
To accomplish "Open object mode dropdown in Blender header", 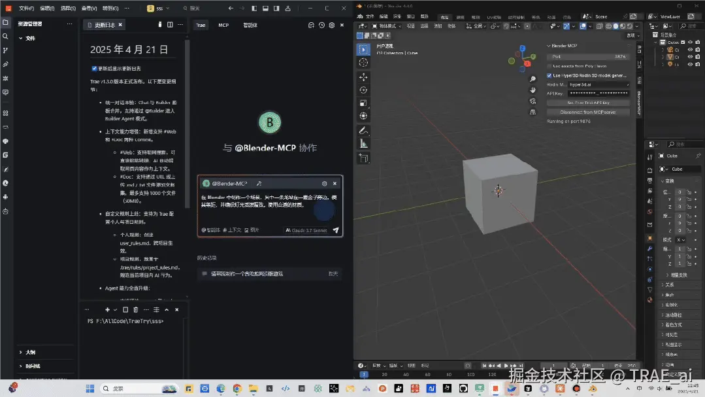I will pyautogui.click(x=387, y=26).
